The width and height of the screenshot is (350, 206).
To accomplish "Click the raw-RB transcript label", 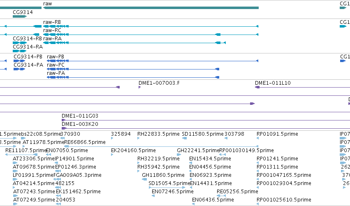I will point(52,22).
